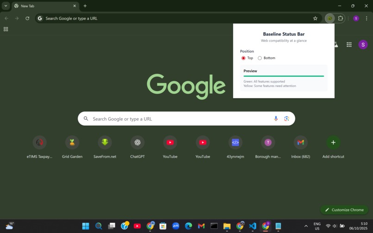This screenshot has height=233, width=373.
Task: Open the apps grid in bookmarks bar
Action: pyautogui.click(x=6, y=29)
